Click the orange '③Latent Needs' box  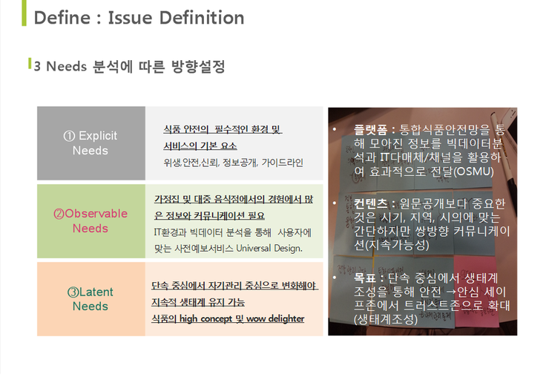point(91,298)
